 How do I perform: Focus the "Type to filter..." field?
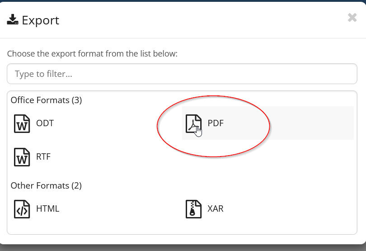click(182, 74)
